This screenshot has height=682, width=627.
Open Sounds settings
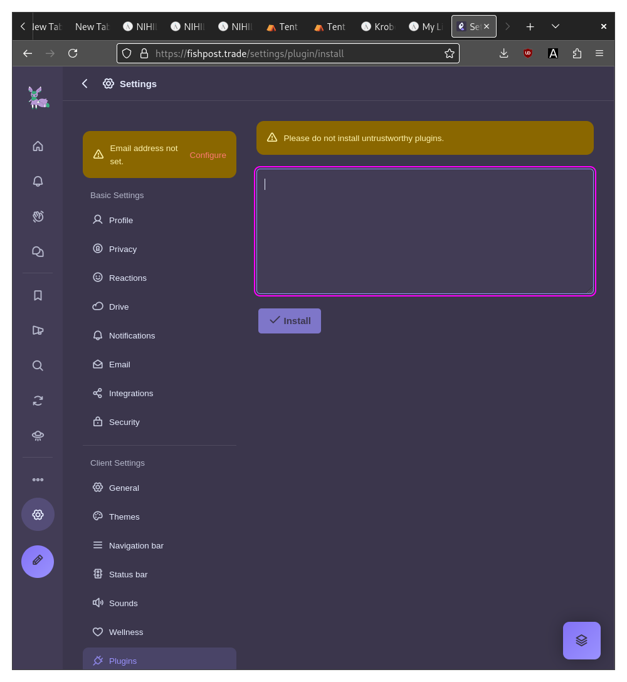[x=160, y=603]
